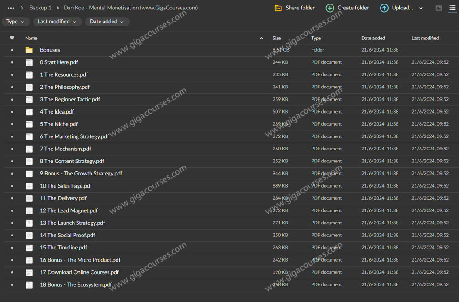Open the Last modified filter dropdown
Screen dimensions: 459x302
pyautogui.click(x=56, y=22)
